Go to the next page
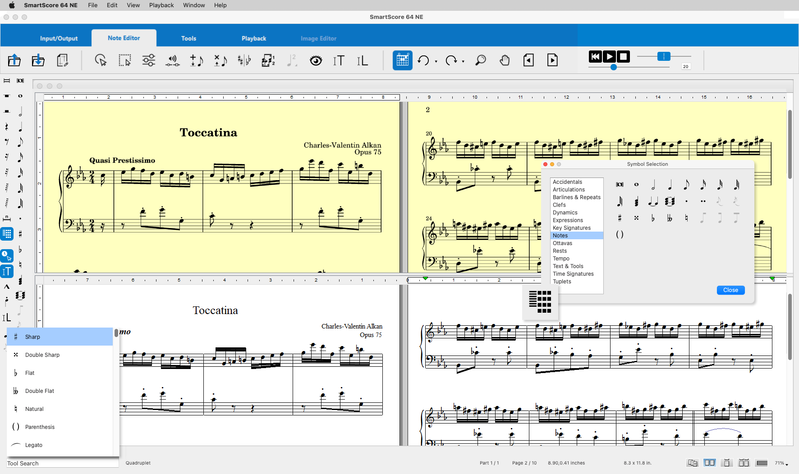The width and height of the screenshot is (799, 474). pos(552,60)
